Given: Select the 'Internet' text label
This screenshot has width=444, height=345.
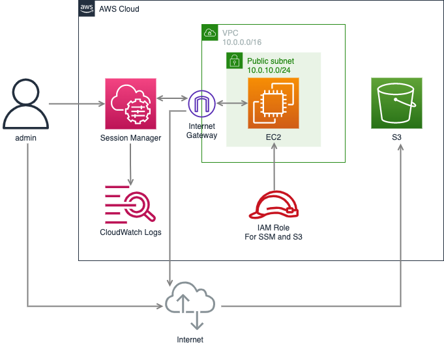Looking at the screenshot, I should 190,339.
